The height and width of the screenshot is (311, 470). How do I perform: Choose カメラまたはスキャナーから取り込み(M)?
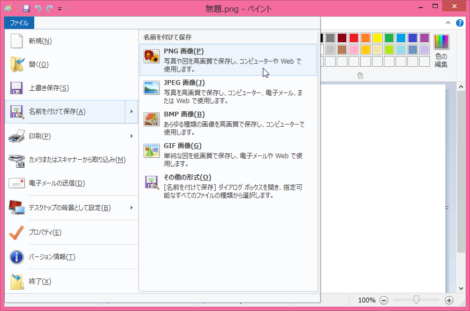(x=71, y=160)
